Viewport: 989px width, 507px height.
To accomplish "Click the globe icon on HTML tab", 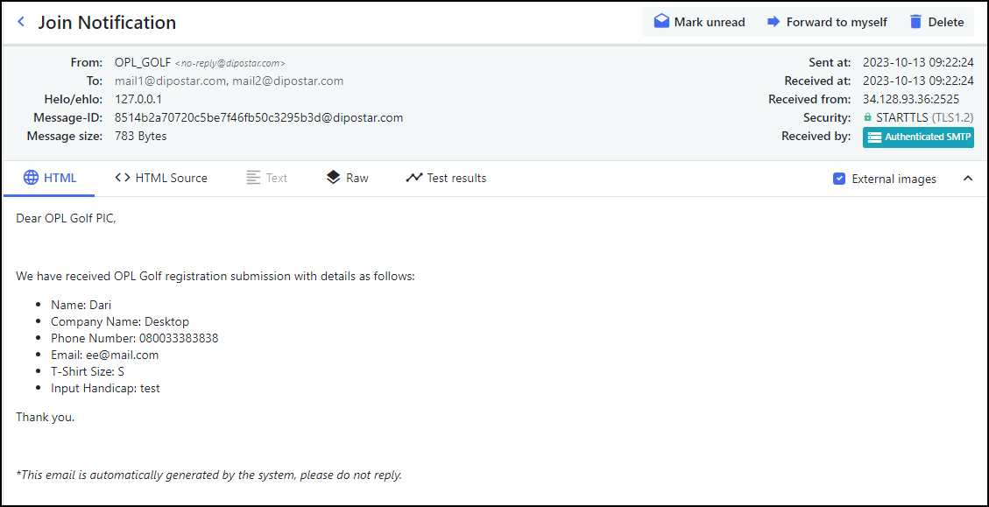I will point(31,178).
